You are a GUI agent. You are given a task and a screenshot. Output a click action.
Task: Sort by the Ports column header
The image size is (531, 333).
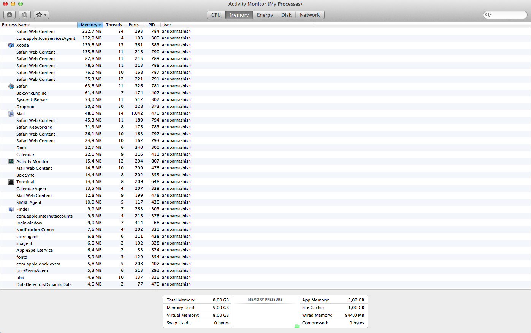click(134, 25)
